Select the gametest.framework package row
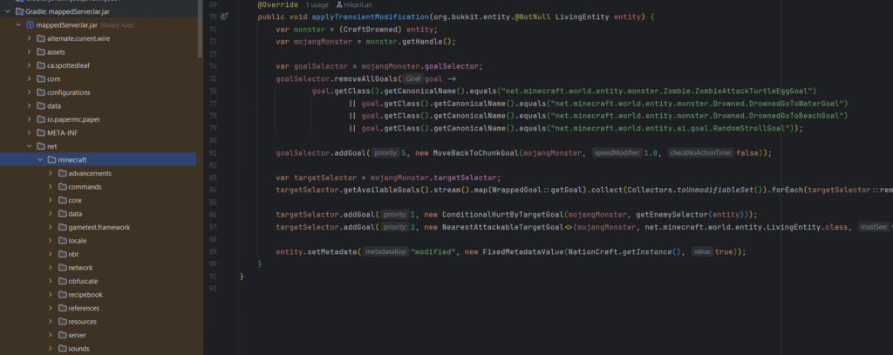 coord(98,227)
